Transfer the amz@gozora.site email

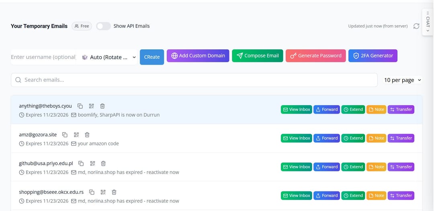coord(401,138)
